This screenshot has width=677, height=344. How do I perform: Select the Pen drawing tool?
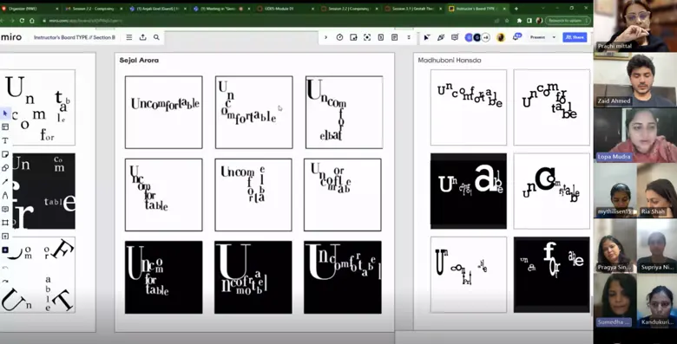click(x=5, y=195)
